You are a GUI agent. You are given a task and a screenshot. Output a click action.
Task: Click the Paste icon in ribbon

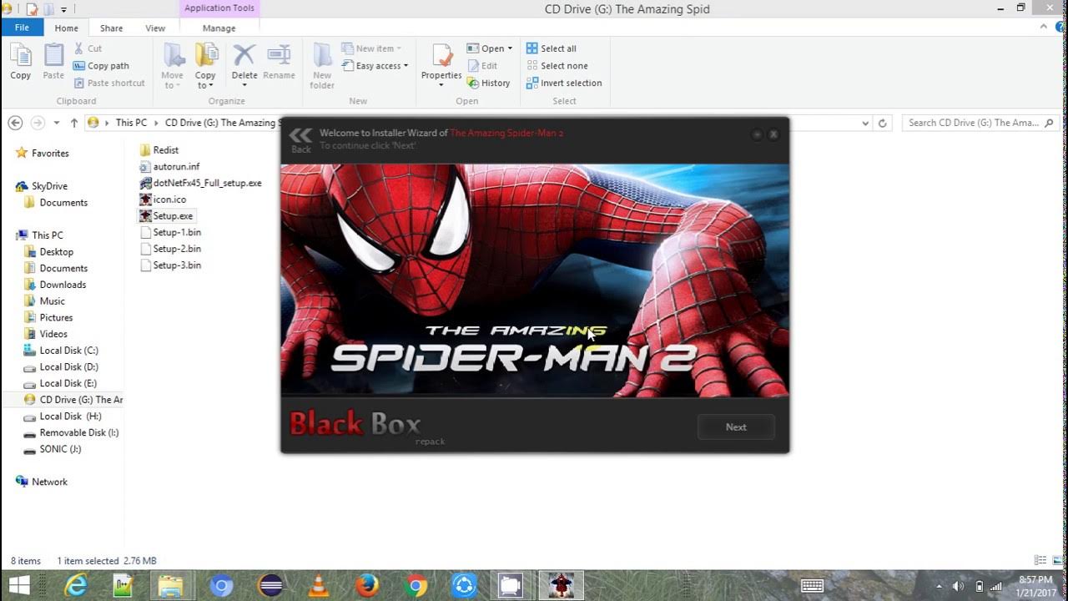point(53,63)
